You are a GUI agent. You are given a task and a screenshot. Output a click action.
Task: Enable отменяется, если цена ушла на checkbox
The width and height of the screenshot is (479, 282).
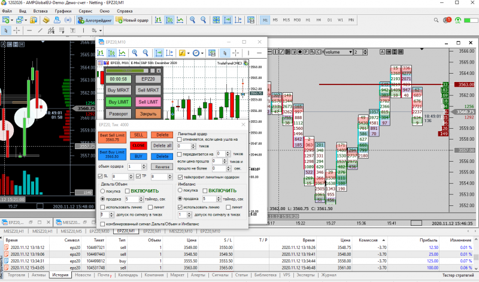pos(179,140)
